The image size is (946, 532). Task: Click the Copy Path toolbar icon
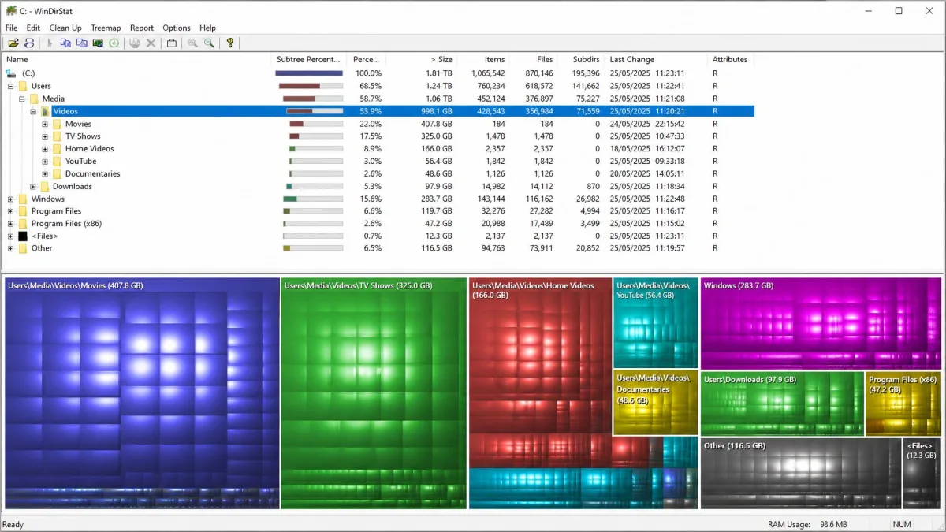(65, 43)
